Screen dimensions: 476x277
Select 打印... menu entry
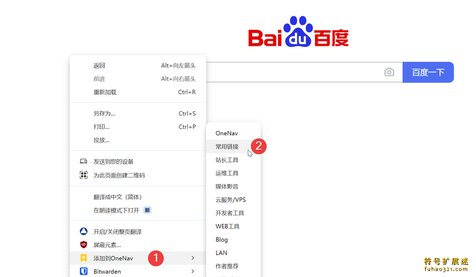click(138, 127)
